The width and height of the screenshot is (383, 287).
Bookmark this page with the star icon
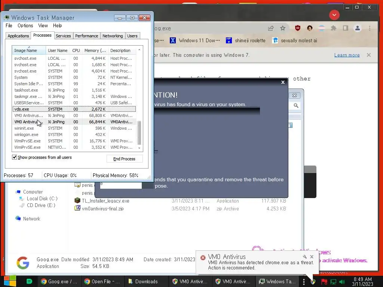click(283, 28)
